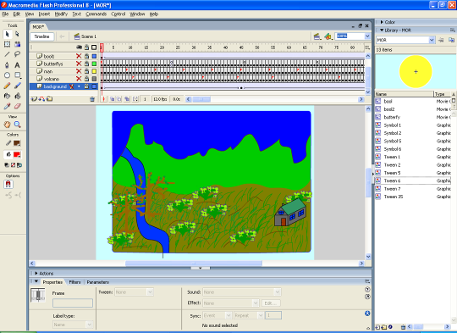Open the Modify menu

point(61,14)
